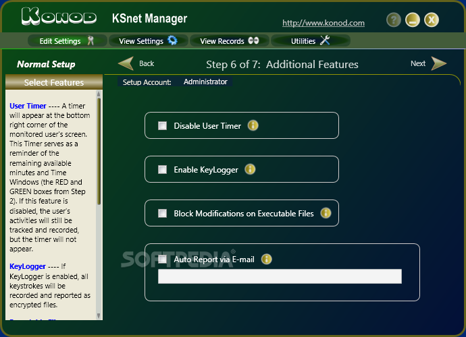This screenshot has width=466, height=337.
Task: Minimize the KSnet Manager window
Action: pyautogui.click(x=413, y=20)
